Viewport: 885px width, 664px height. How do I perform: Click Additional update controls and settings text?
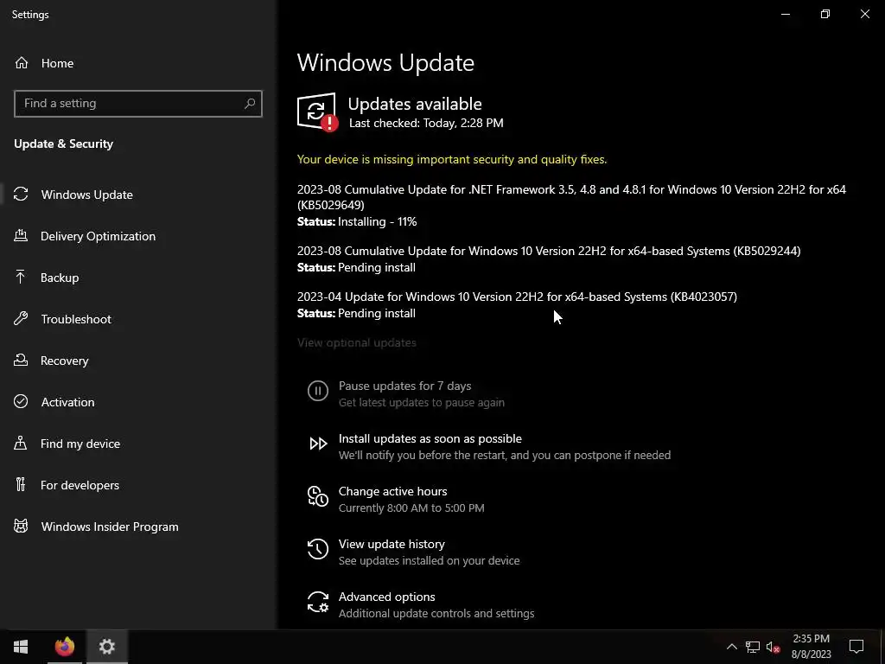[x=436, y=613]
